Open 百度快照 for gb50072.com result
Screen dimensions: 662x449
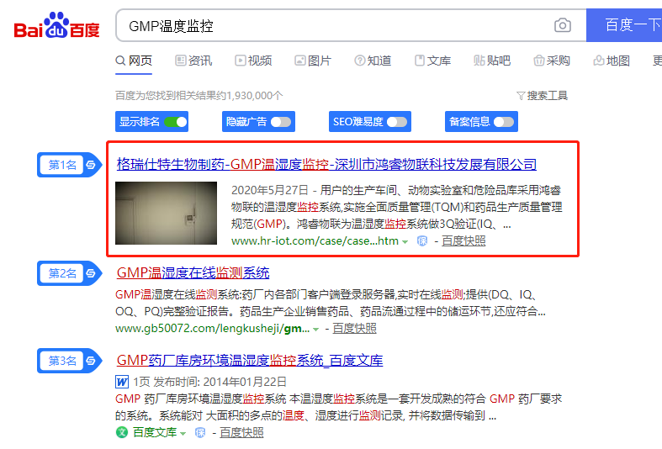[x=354, y=328]
